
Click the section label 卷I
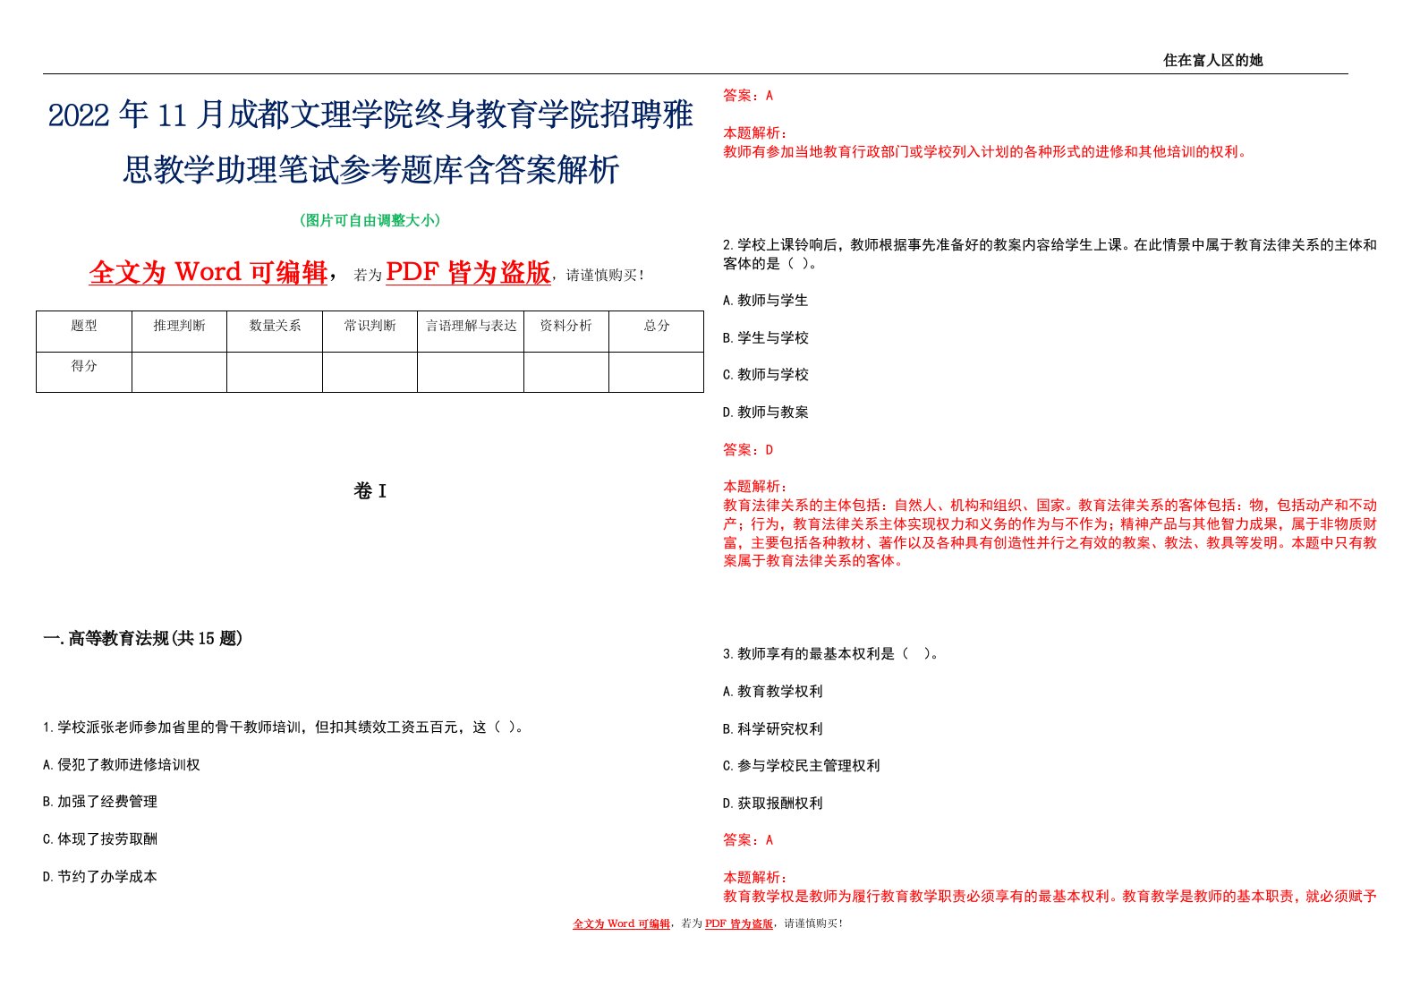(x=370, y=490)
